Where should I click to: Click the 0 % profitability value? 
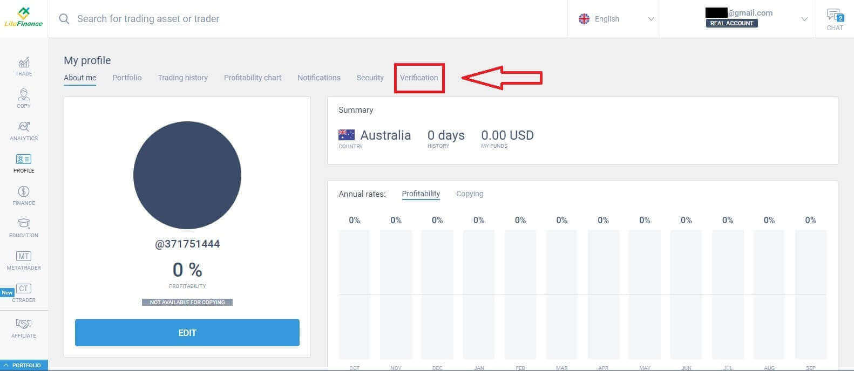click(x=187, y=270)
